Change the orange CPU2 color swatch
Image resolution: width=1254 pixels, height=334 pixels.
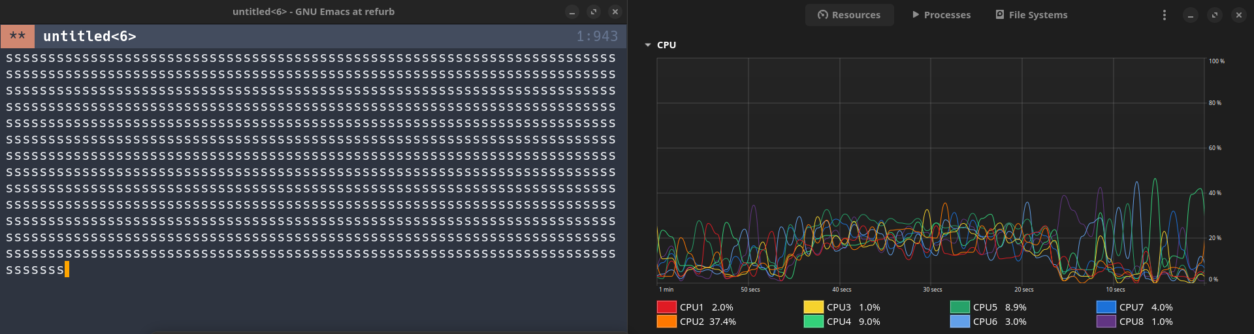666,322
